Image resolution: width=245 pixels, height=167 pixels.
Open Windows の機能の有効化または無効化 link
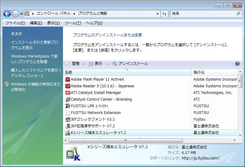click(x=36, y=87)
